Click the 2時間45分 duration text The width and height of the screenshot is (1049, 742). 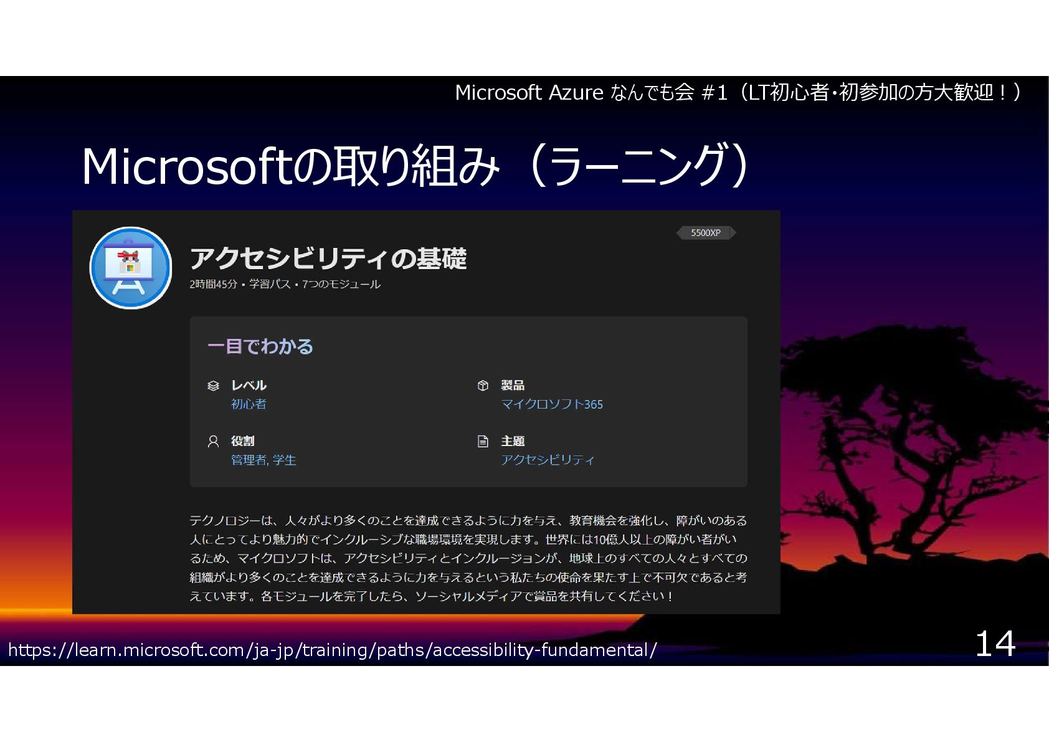(214, 284)
